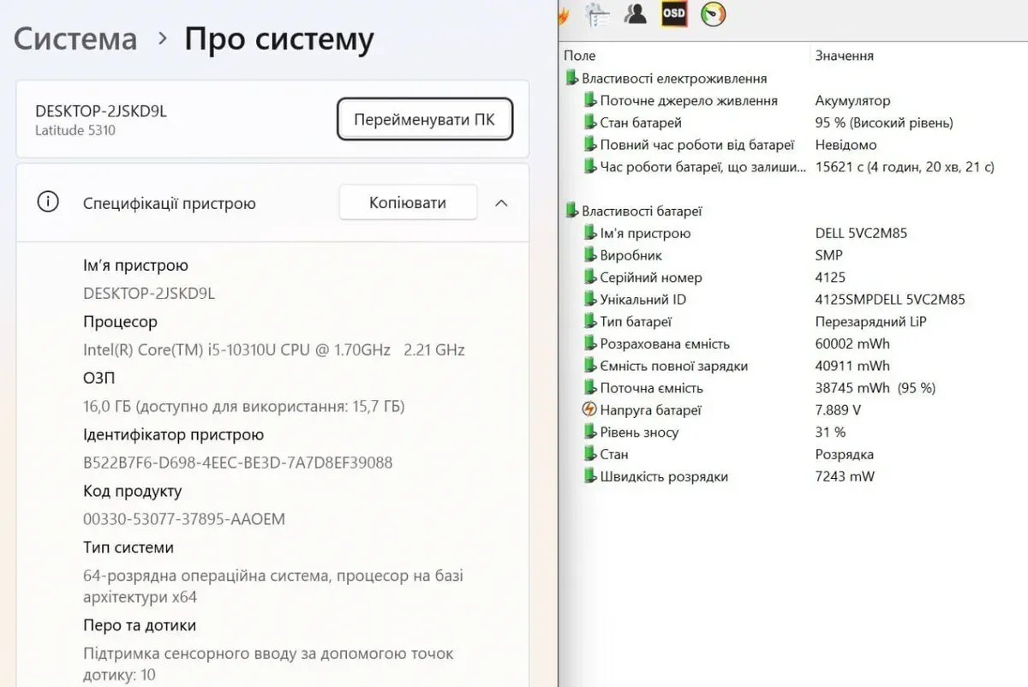
Task: Click the info icon beside Специфікації пристрою
Action: click(x=48, y=203)
